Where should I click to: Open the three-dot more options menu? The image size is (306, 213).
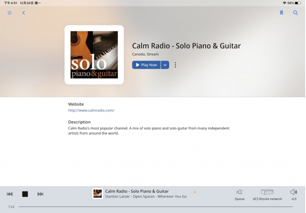coord(175,65)
